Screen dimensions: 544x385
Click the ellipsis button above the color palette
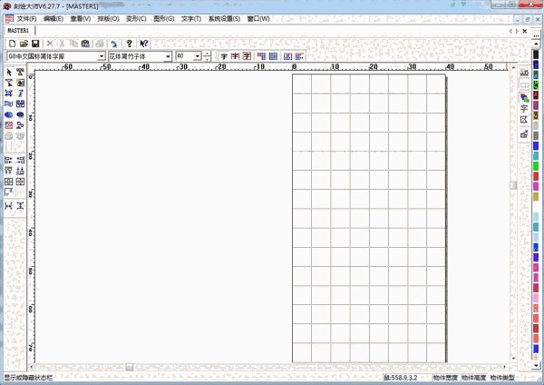point(536,35)
